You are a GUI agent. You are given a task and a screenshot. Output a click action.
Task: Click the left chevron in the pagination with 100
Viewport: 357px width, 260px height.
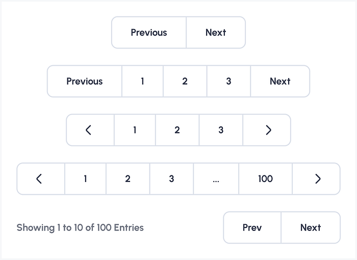click(41, 179)
